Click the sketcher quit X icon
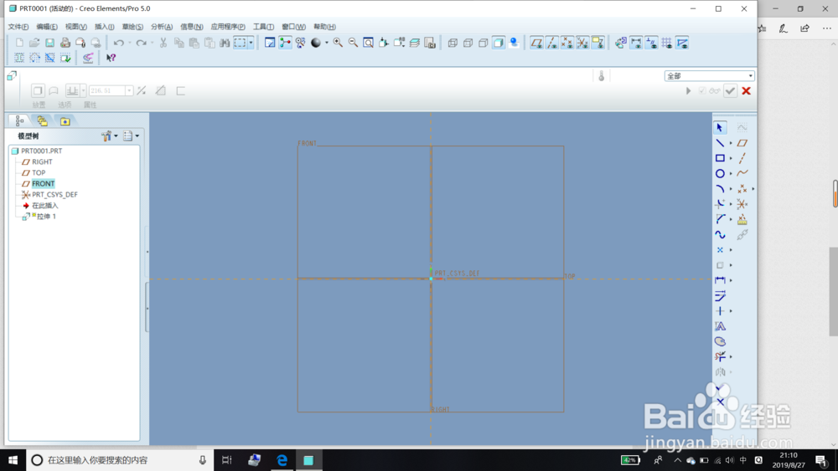The image size is (838, 471). point(721,402)
